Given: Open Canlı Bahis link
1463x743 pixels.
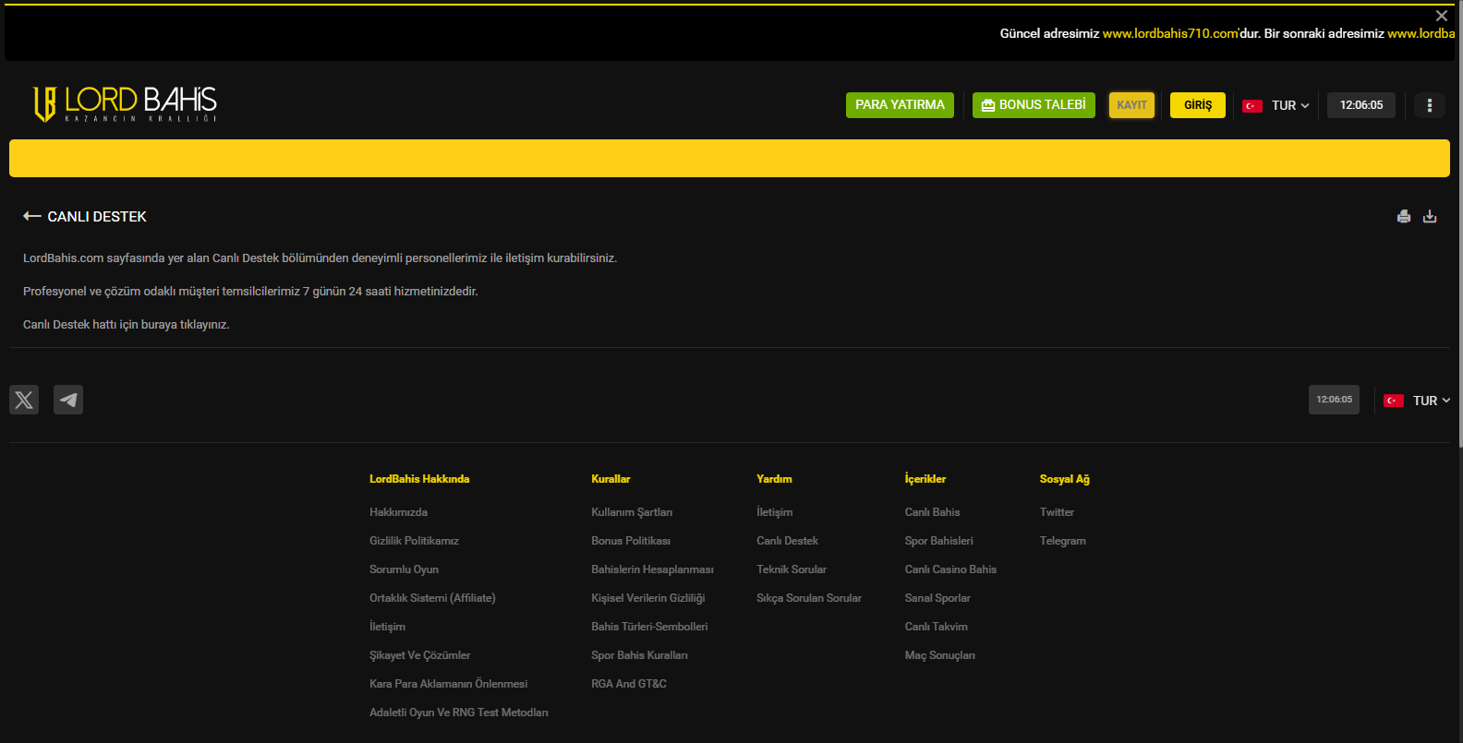Looking at the screenshot, I should tap(932, 512).
